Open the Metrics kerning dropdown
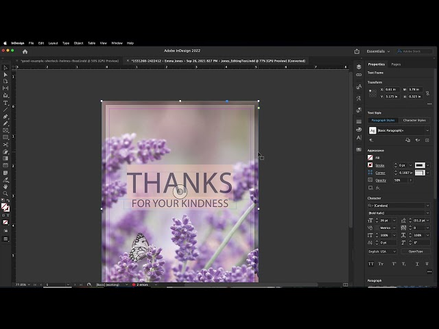Screen dimensions: 439x329 (x=394, y=228)
